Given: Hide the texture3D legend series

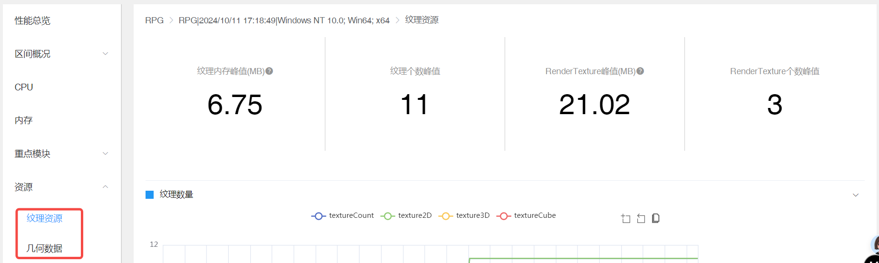Looking at the screenshot, I should [464, 215].
